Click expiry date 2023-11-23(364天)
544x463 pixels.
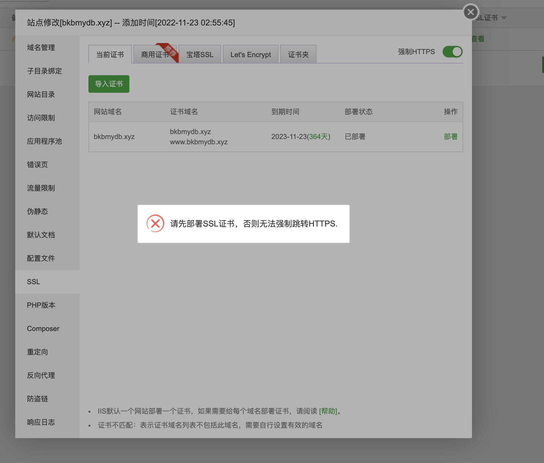(301, 137)
